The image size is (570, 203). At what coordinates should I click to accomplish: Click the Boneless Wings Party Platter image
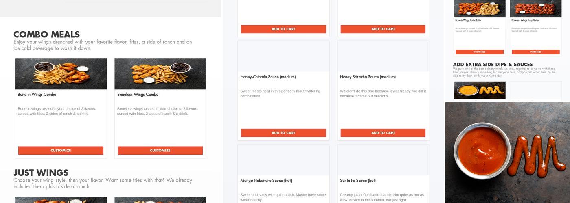(535, 9)
